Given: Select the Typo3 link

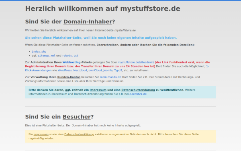Looking at the screenshot, I should pyautogui.click(x=118, y=70).
